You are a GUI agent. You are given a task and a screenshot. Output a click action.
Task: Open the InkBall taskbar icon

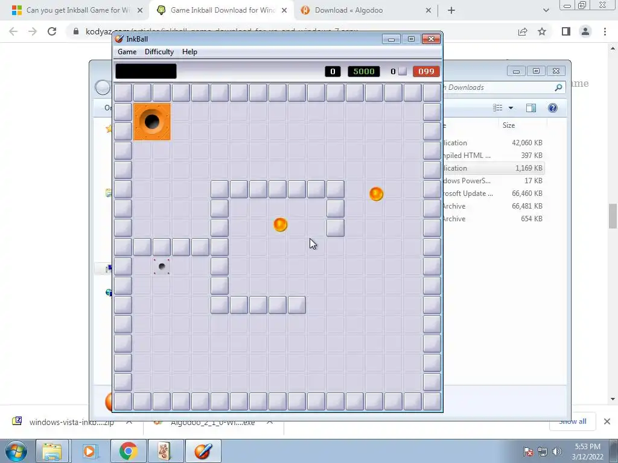(x=203, y=451)
